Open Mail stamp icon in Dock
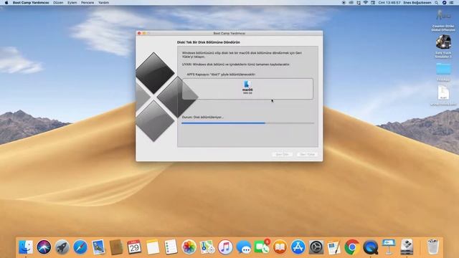The image size is (459, 258). tap(98, 247)
